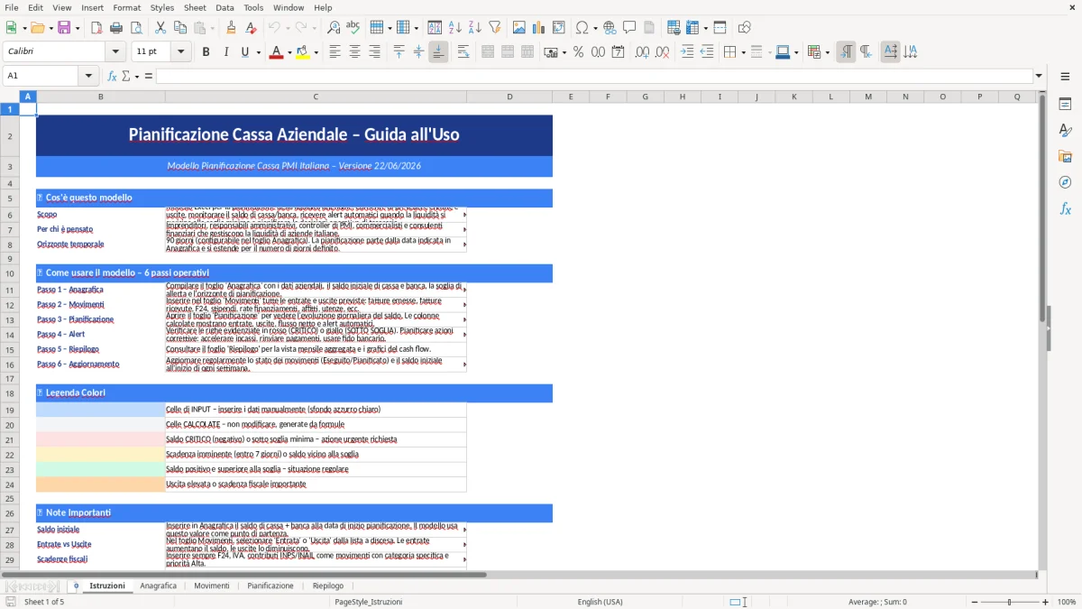Click the Sort Ascending icon
The image size is (1082, 609).
pos(455,28)
